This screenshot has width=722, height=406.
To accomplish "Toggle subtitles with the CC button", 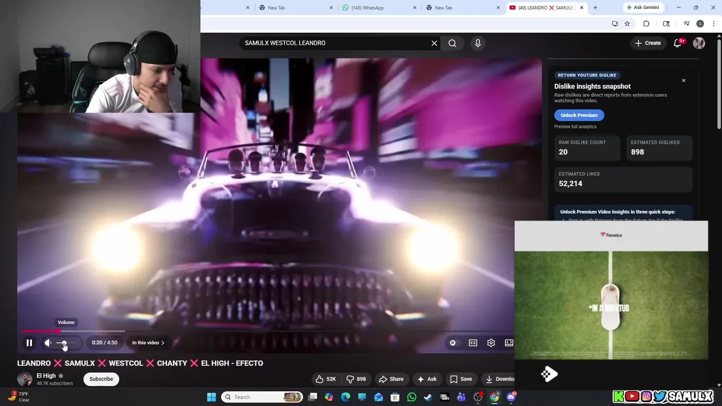I will coord(473,343).
